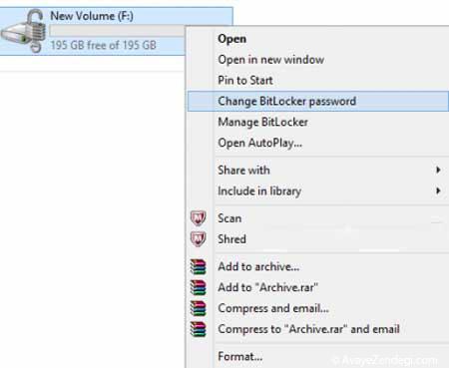Click the drive capacity usage bar
This screenshot has height=368, width=449.
click(x=117, y=31)
